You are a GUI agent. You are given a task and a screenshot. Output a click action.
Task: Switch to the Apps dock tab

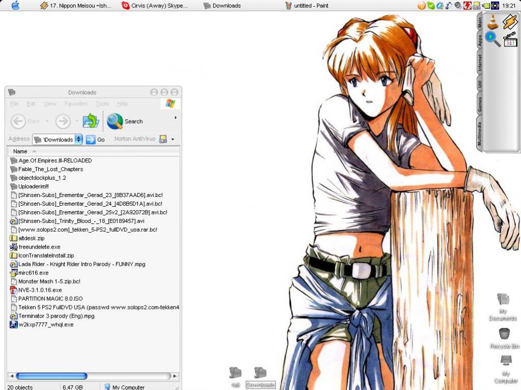click(x=480, y=41)
